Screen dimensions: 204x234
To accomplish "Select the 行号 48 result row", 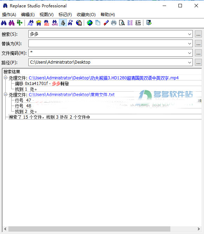I will [108, 106].
